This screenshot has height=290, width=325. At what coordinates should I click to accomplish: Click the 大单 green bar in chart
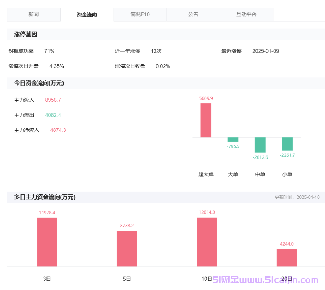point(233,140)
